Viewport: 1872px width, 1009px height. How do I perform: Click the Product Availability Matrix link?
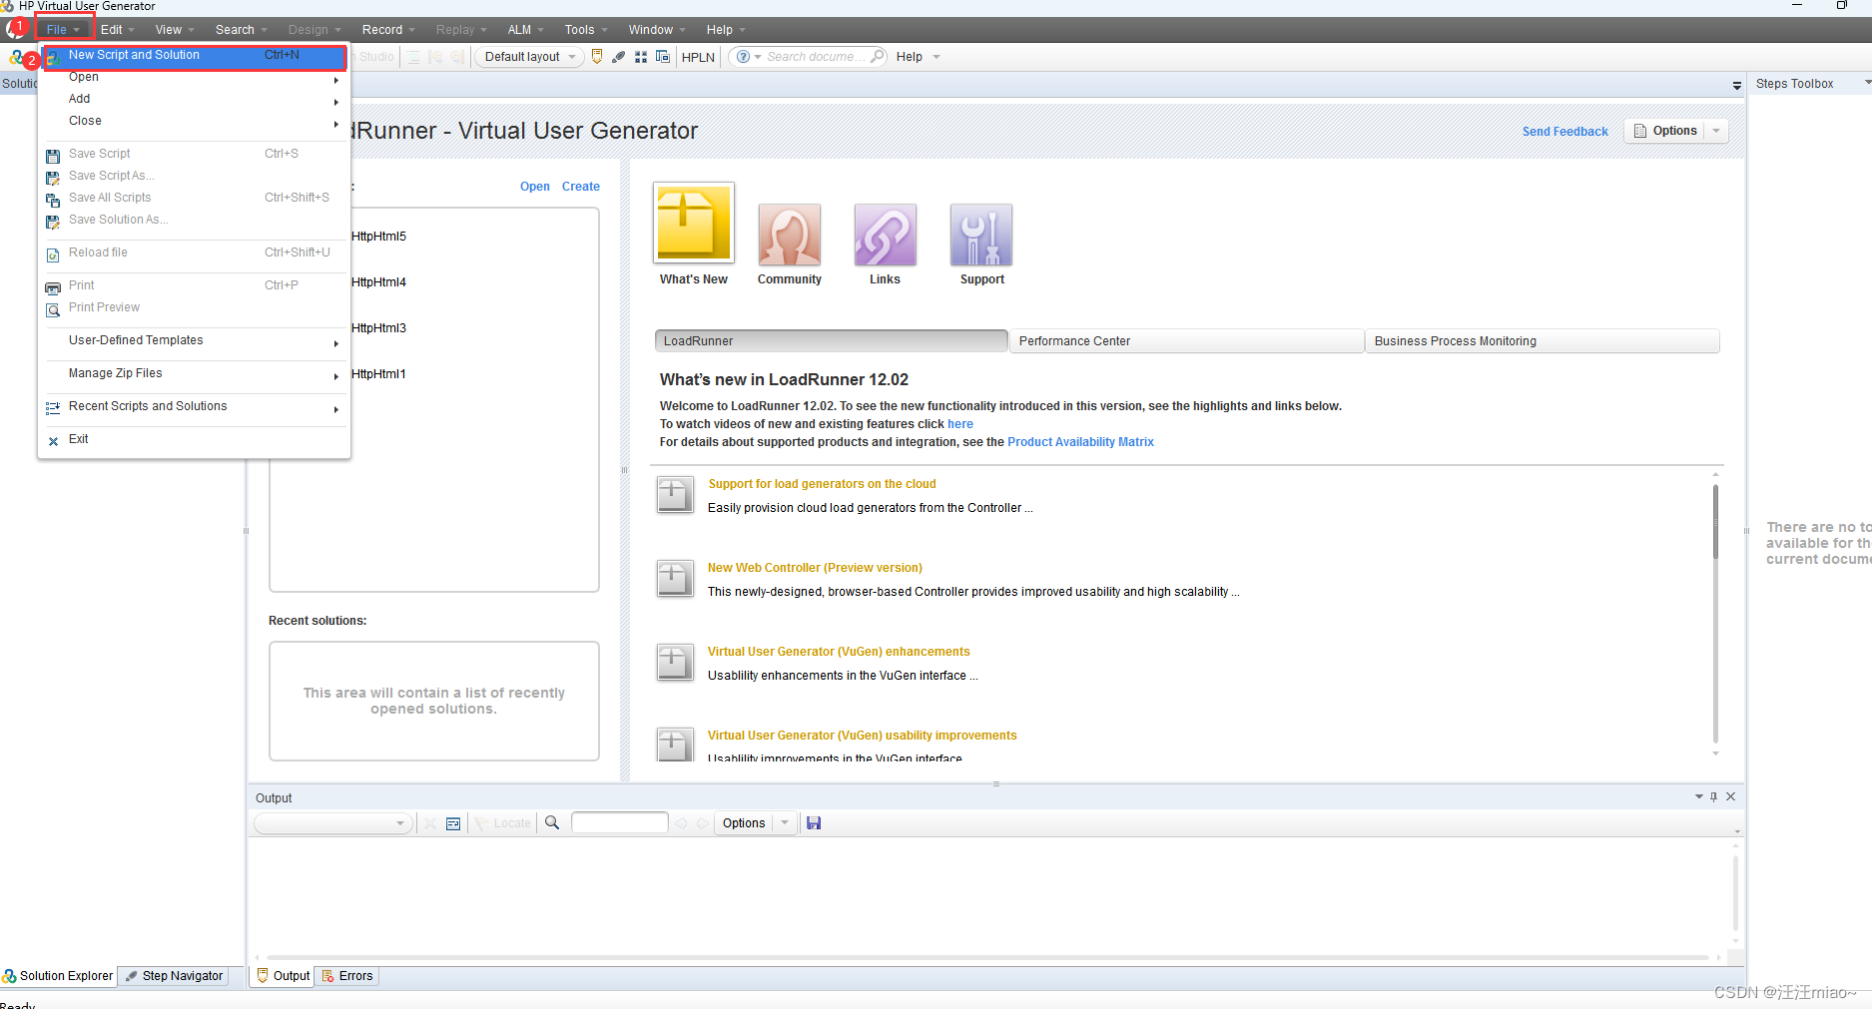1080,442
